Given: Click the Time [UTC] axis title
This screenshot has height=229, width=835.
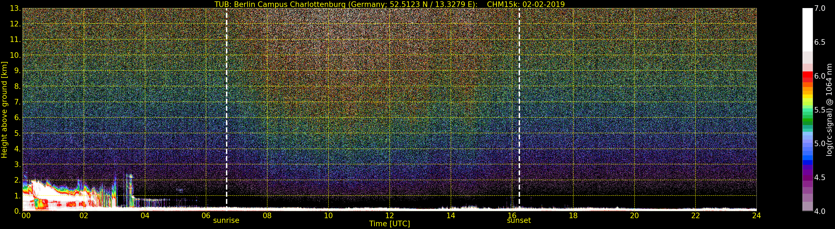Looking at the screenshot, I should 389,224.
